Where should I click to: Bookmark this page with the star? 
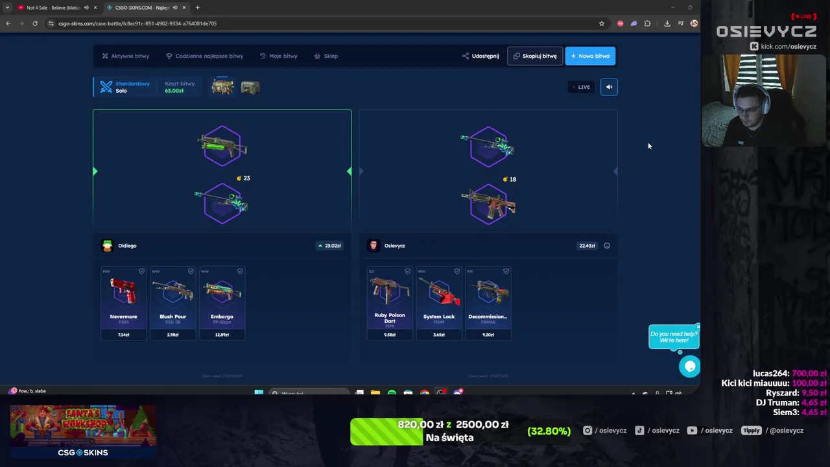pos(602,23)
